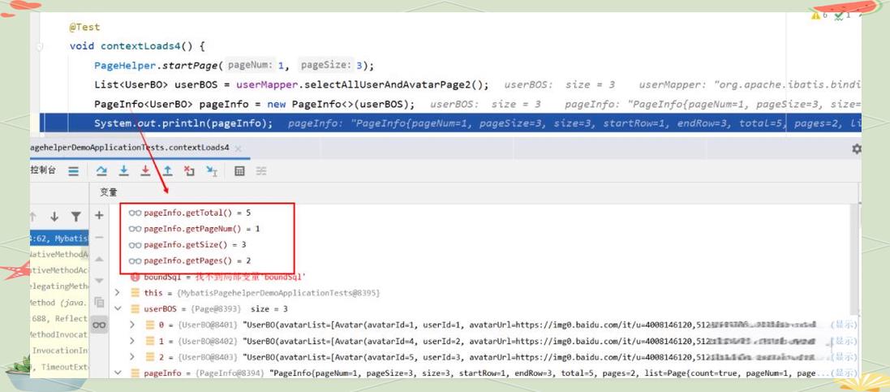Screen dimensions: 890x392
Task: Add a new watch with the plus icon
Action: click(x=99, y=215)
